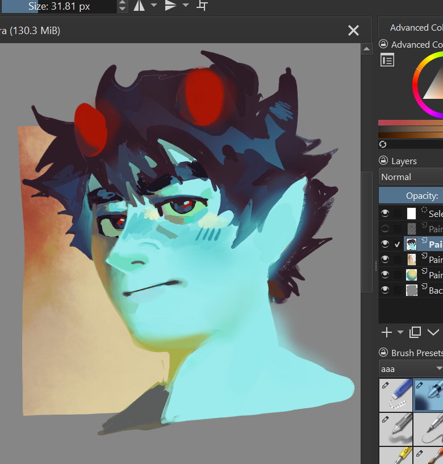
Task: Hide the yellow-teal circle paint layer
Action: [x=385, y=275]
